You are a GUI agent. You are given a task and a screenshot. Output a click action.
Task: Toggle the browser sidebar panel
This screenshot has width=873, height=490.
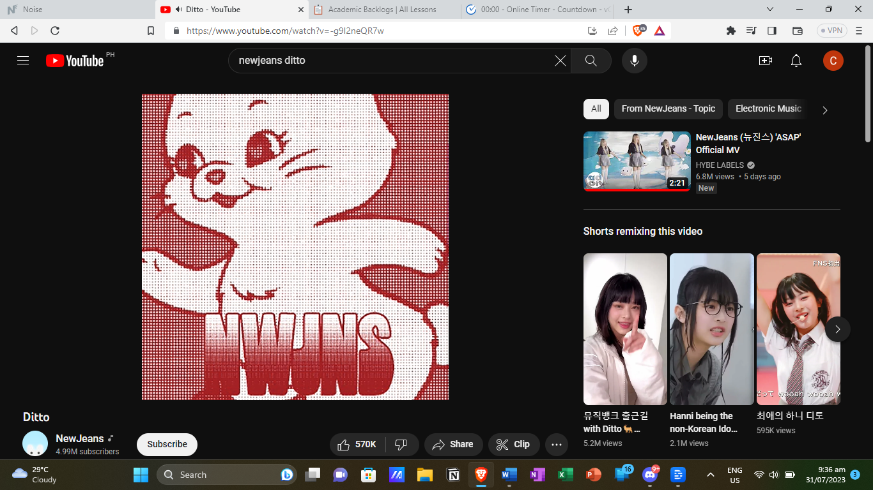(x=772, y=31)
